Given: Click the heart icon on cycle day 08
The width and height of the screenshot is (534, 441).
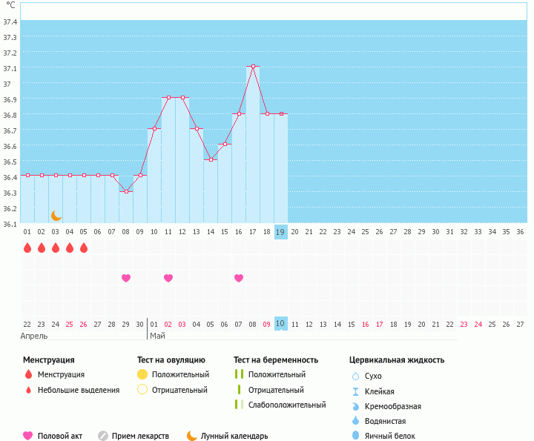Looking at the screenshot, I should [126, 278].
